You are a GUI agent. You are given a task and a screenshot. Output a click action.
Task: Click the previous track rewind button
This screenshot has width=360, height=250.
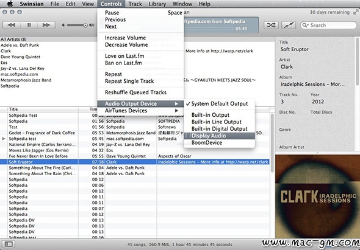click(11, 25)
